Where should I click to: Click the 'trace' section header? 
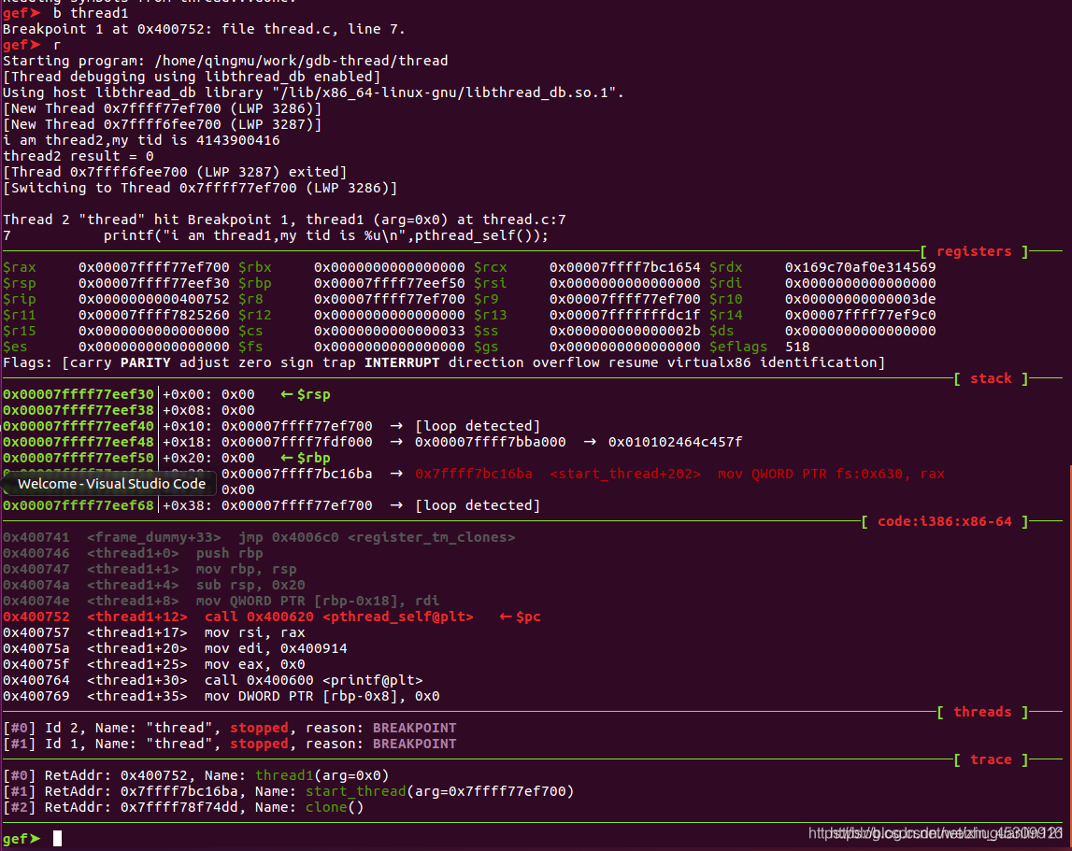click(991, 760)
